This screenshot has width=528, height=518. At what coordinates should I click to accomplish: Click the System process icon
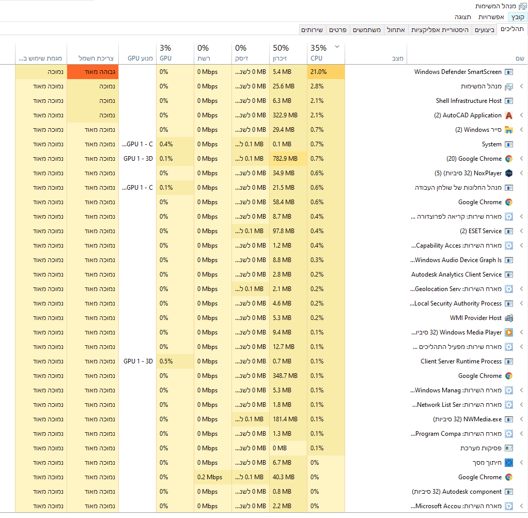coord(509,144)
